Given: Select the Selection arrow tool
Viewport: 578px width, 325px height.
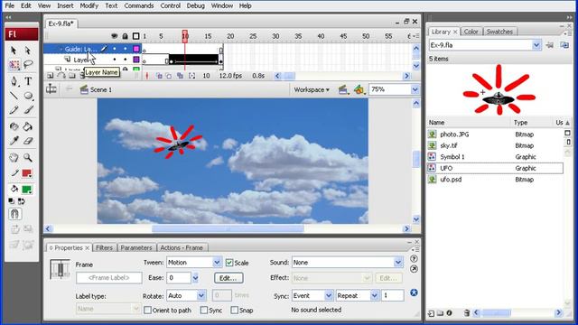Looking at the screenshot, I should pos(14,51).
